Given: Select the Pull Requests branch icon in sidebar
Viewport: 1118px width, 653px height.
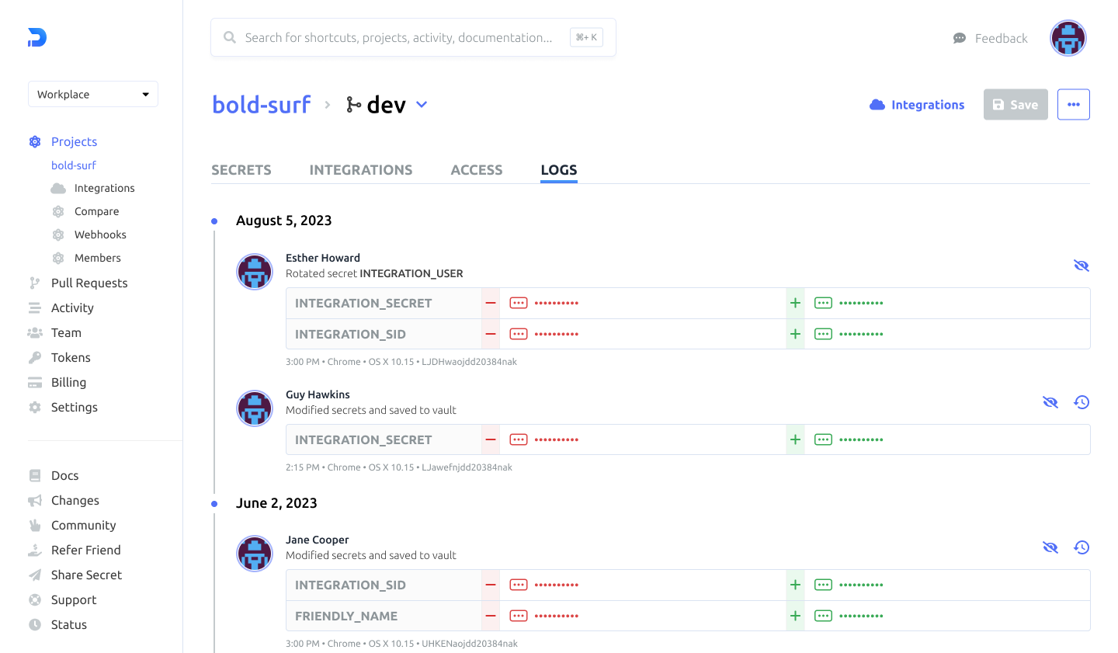Looking at the screenshot, I should (x=34, y=283).
